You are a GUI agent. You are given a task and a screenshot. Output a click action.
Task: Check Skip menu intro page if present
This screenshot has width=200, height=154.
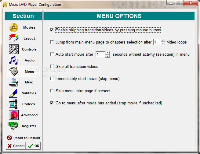(x=52, y=91)
